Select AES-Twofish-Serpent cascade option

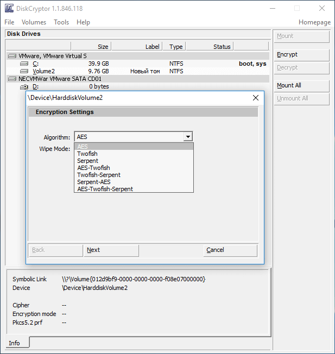(134, 189)
